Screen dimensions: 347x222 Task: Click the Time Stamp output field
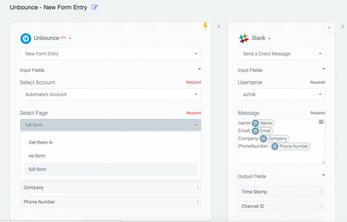coord(282,192)
